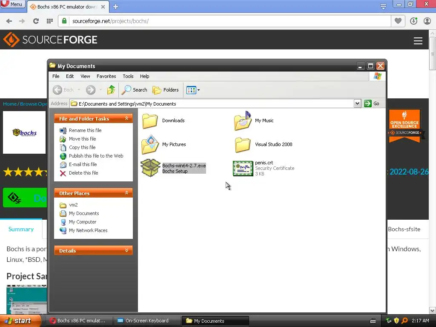436x327 pixels.
Task: Bookmark page with heart icon
Action: click(x=398, y=21)
